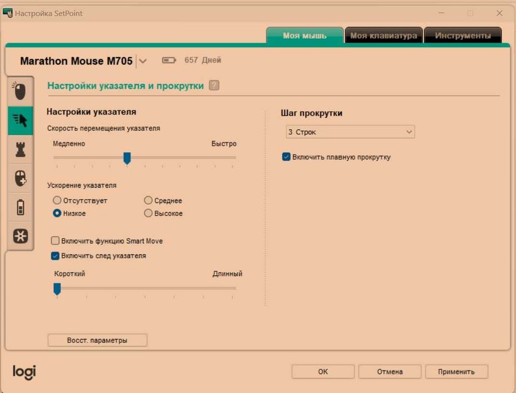Viewport: 516px width, 393px height.
Task: Select the pointer and scrolling settings icon
Action: 20,120
